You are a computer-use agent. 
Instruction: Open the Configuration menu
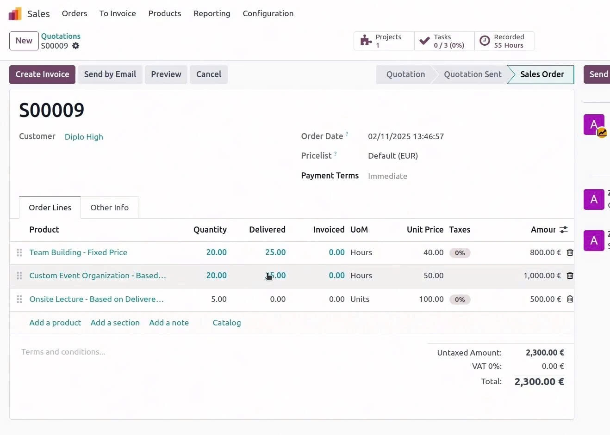click(268, 13)
